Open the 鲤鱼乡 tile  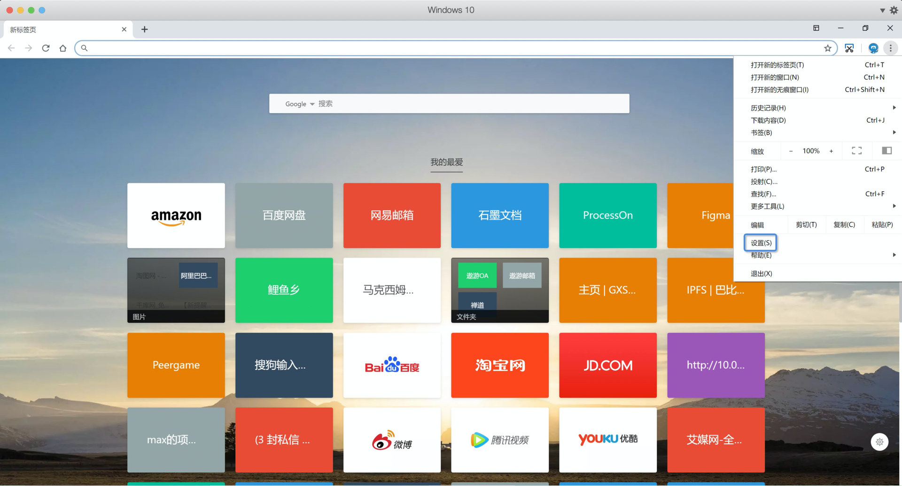click(x=284, y=290)
